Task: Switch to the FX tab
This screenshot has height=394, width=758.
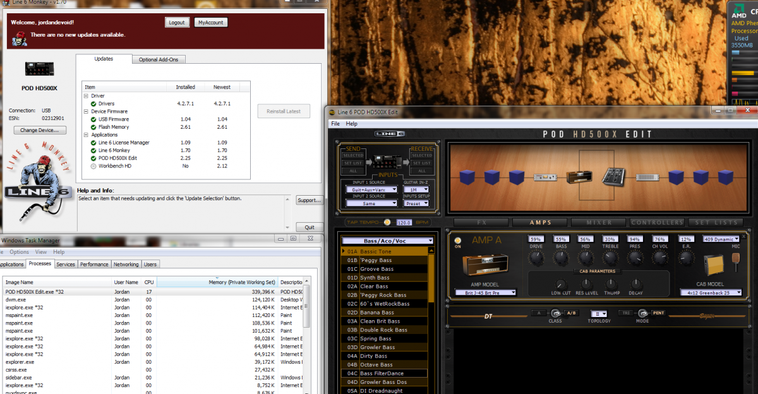Action: (481, 222)
